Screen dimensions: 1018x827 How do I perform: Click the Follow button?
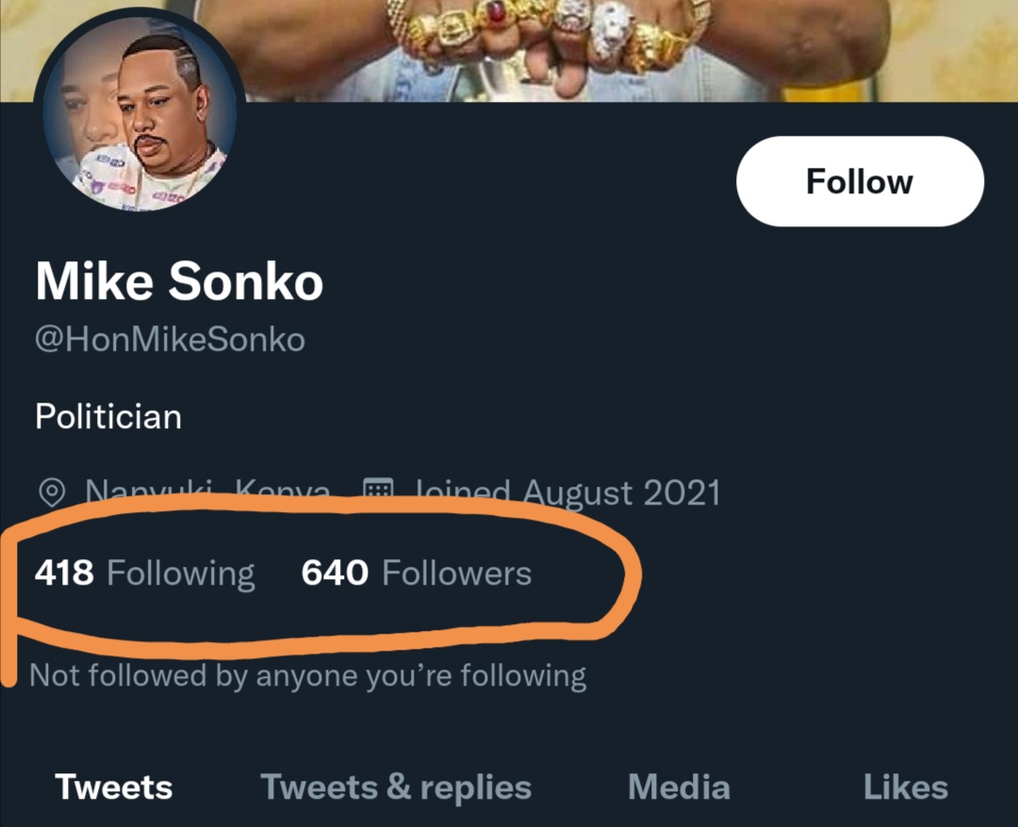(859, 181)
